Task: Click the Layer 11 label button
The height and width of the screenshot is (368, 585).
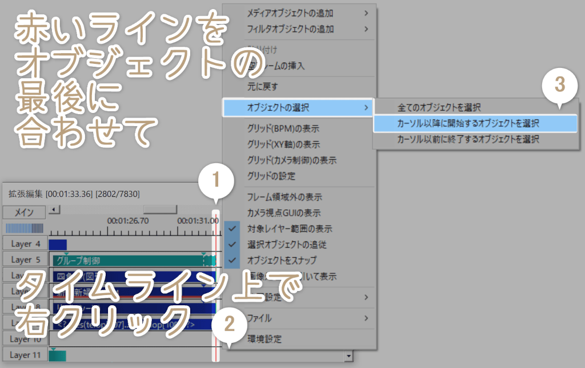Action: (25, 355)
